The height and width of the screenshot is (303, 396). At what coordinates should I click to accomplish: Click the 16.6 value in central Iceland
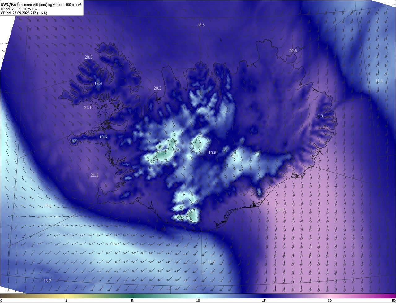click(x=212, y=152)
